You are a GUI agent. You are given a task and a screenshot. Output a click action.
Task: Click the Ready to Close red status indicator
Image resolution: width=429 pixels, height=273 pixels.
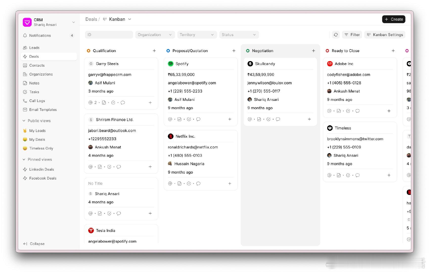pyautogui.click(x=327, y=51)
